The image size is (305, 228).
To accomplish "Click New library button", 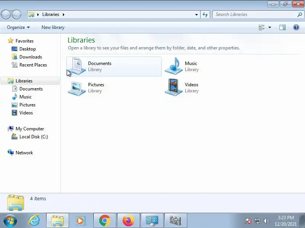I will pos(53,27).
